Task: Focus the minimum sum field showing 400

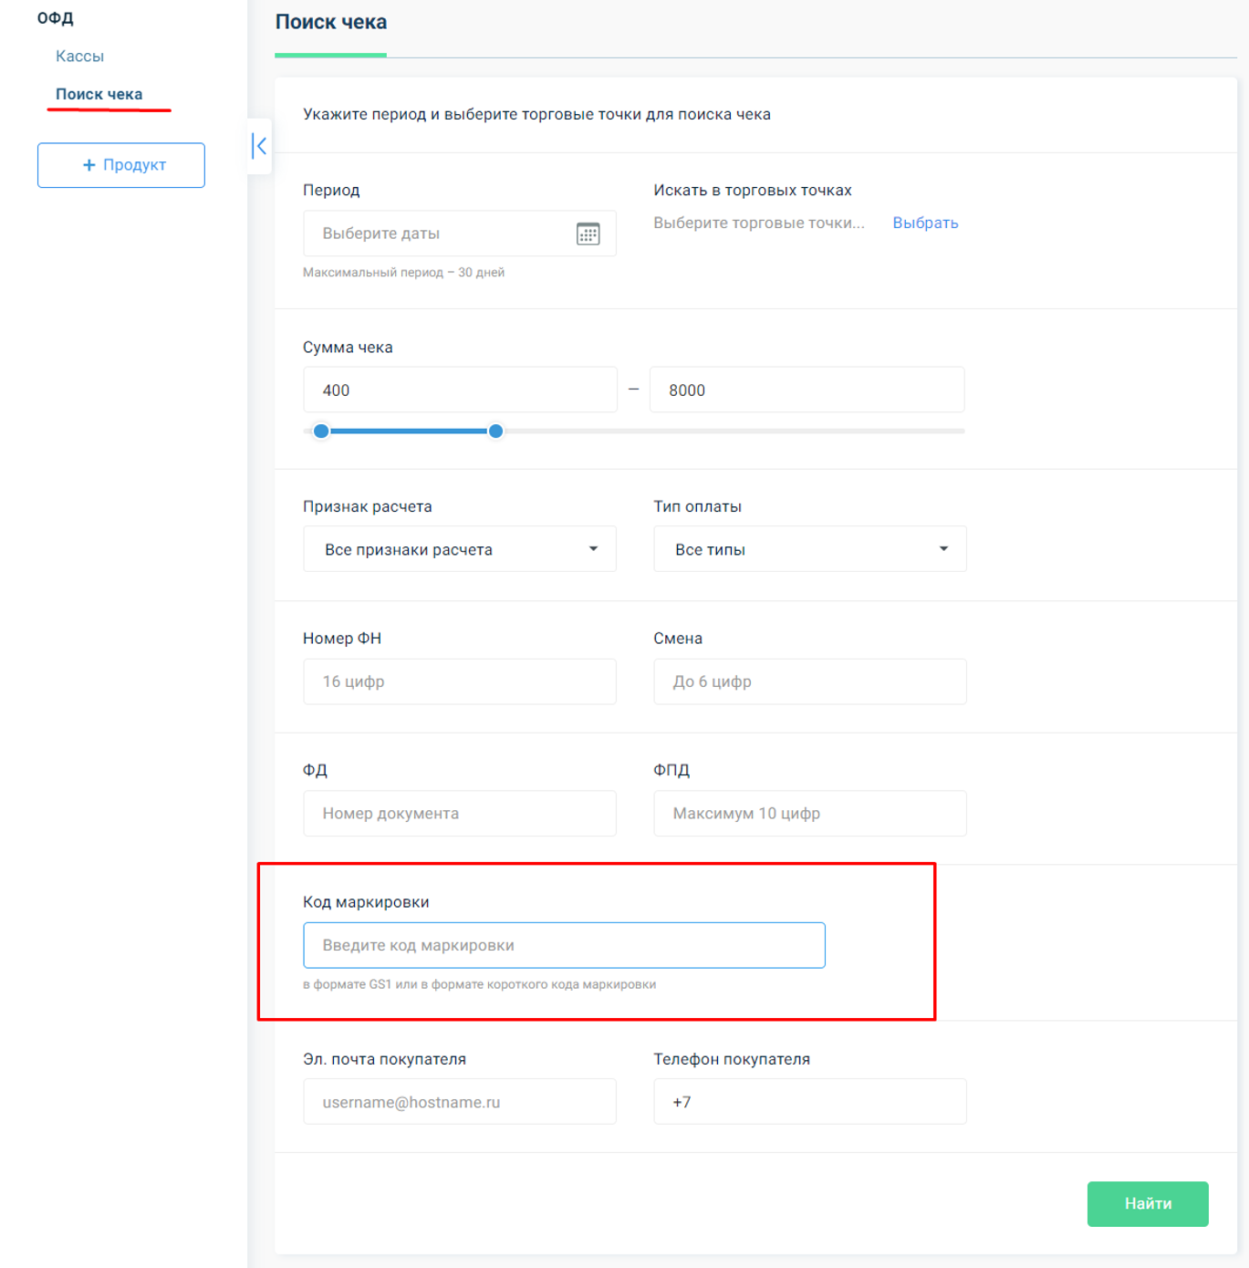Action: [x=460, y=390]
